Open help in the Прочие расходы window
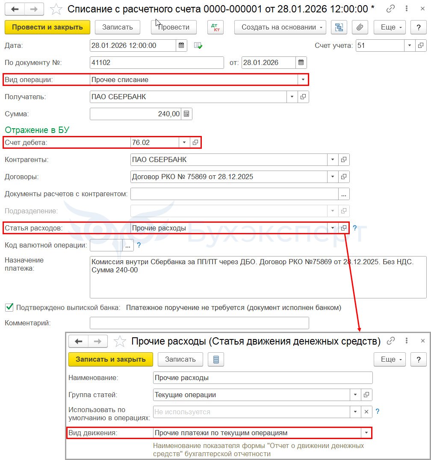Image resolution: width=431 pixels, height=460 pixels. 418,360
